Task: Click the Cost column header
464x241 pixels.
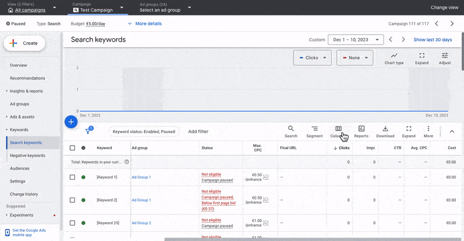Action: (452, 148)
